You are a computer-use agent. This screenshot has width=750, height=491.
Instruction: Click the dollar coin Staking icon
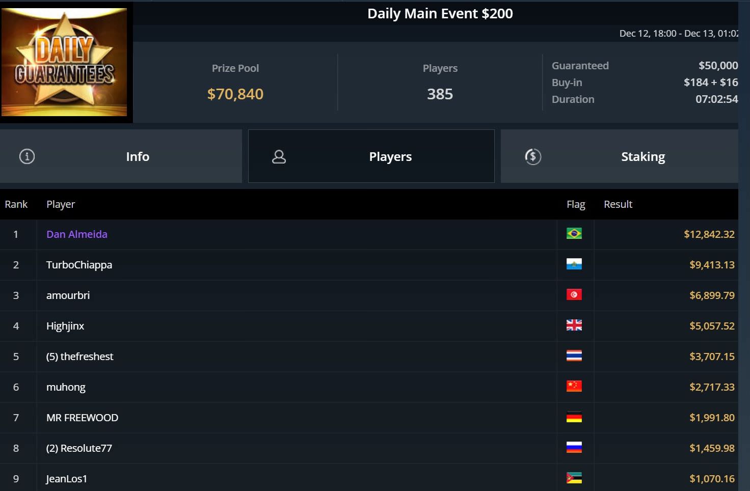[x=533, y=156]
